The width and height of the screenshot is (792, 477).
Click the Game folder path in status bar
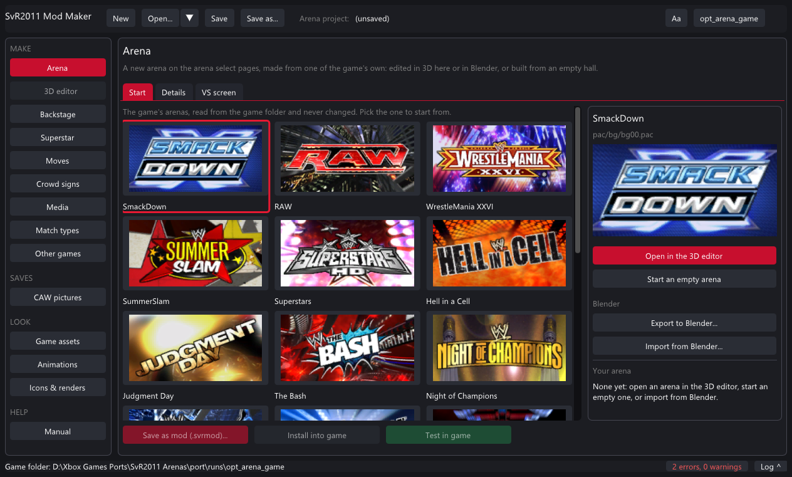pos(145,466)
